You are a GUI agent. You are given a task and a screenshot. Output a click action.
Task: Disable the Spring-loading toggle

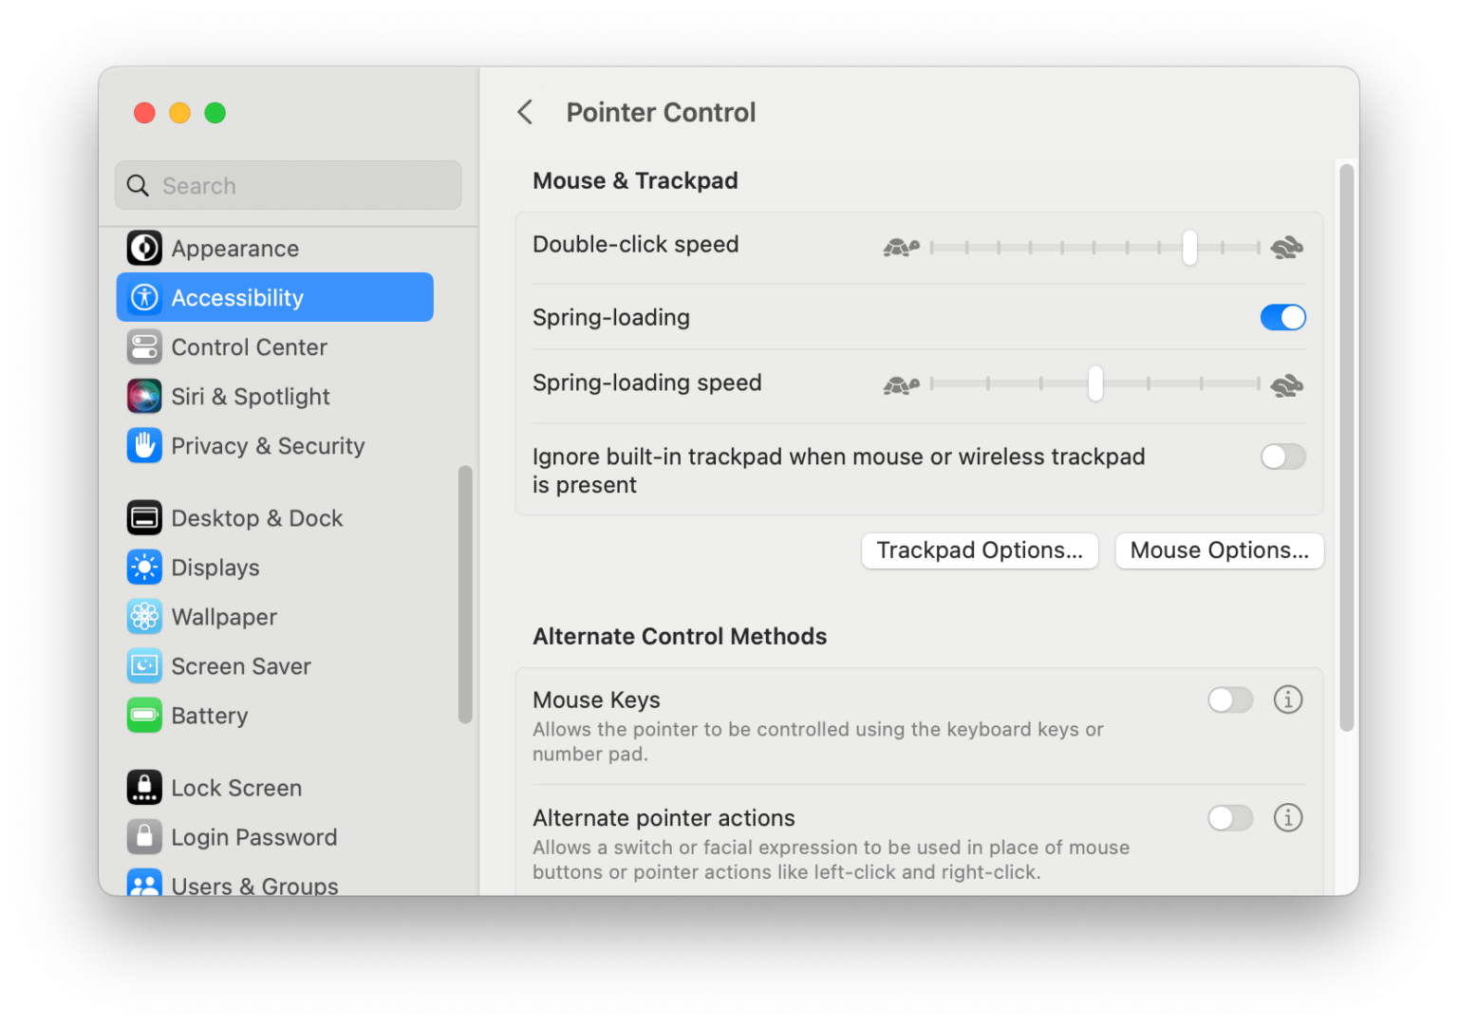[x=1282, y=317]
